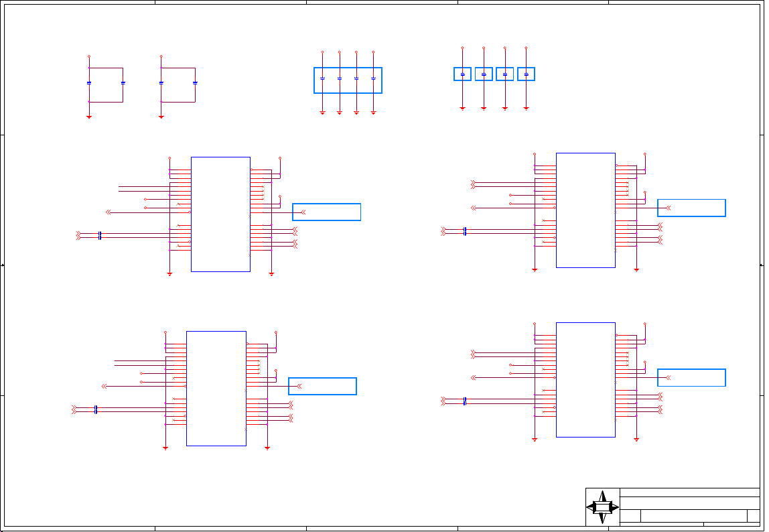Click the highlighted port box beside lower-left IC
Image resolution: width=769 pixels, height=532 pixels.
point(322,386)
